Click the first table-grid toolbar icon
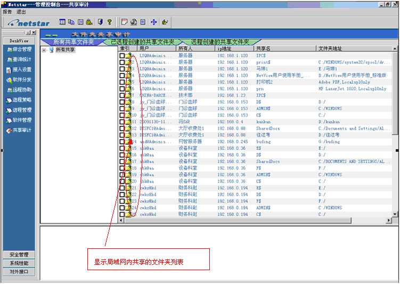 [62, 22]
